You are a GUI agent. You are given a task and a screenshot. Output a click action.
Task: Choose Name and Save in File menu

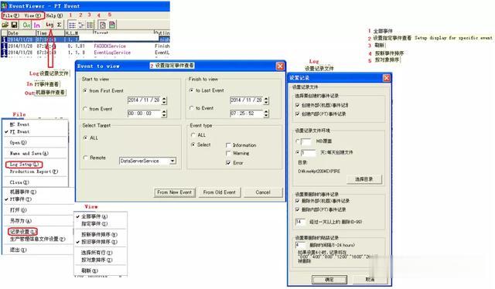coord(29,153)
